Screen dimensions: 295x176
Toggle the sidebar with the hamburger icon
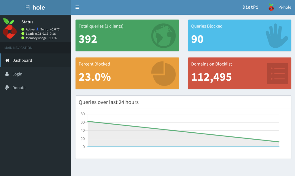(x=77, y=7)
